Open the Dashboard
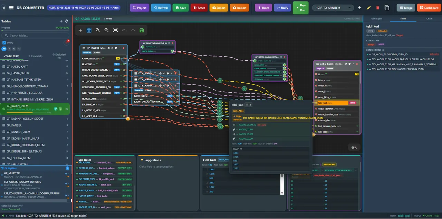The width and height of the screenshot is (442, 219). tap(429, 8)
